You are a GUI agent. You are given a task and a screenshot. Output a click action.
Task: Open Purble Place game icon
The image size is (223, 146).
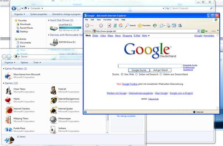8,129
